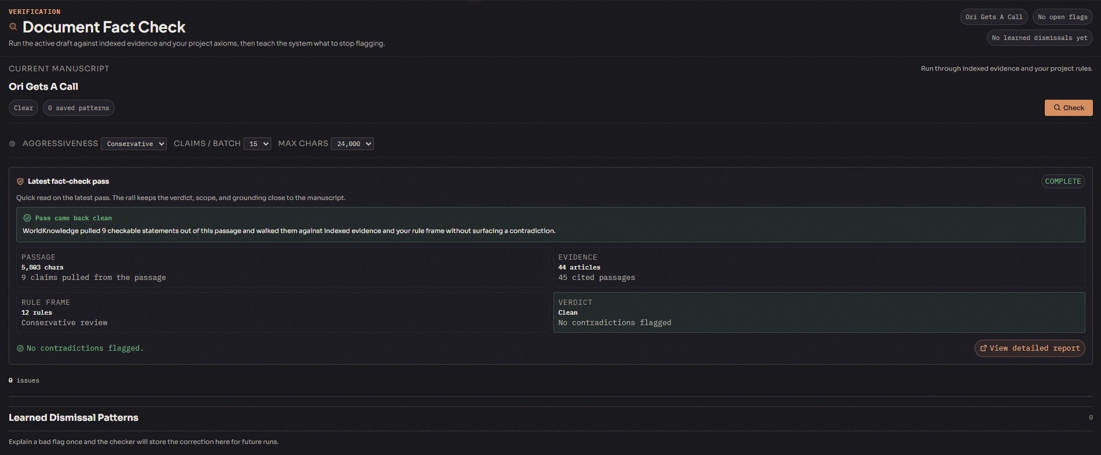This screenshot has height=455, width=1101.
Task: Open the View detailed report link
Action: click(1030, 348)
